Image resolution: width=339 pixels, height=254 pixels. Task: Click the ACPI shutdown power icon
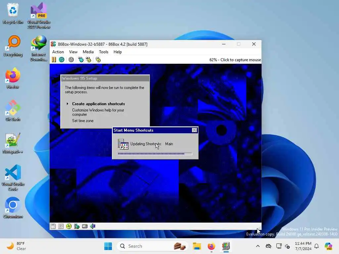pyautogui.click(x=71, y=60)
